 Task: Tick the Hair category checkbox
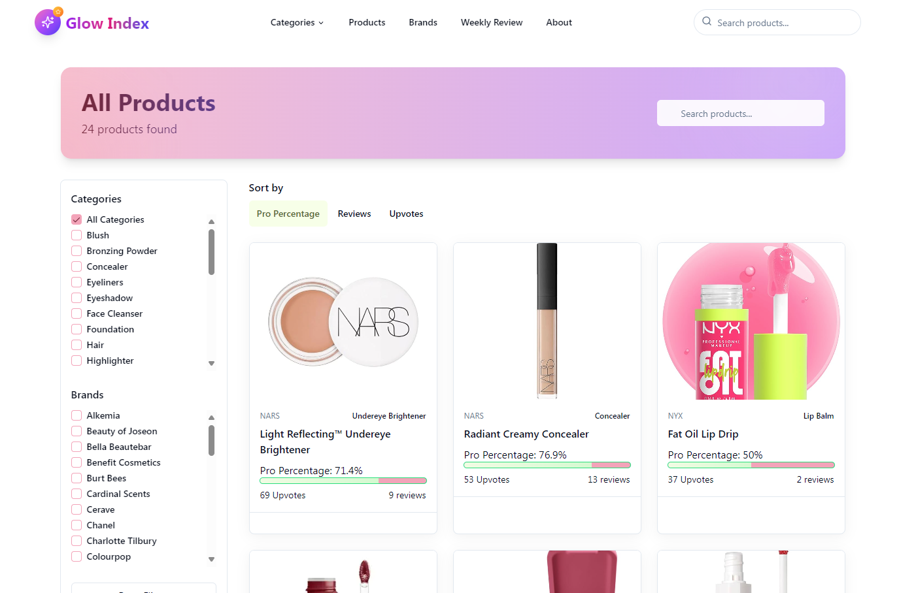76,345
